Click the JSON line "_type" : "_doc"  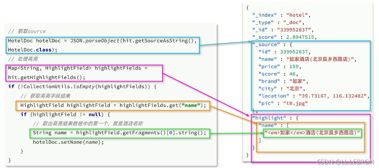pos(278,22)
